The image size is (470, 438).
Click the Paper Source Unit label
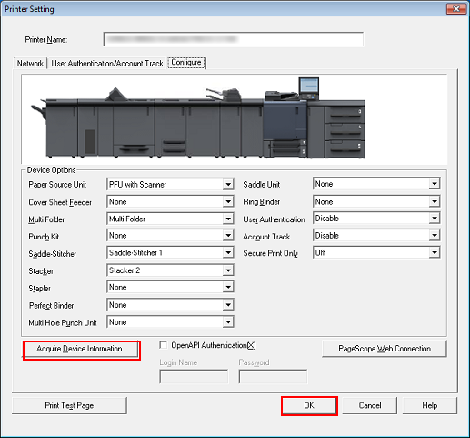pos(57,185)
